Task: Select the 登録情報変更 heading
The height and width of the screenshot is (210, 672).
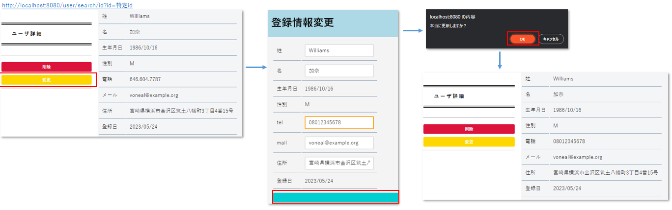Action: point(303,23)
